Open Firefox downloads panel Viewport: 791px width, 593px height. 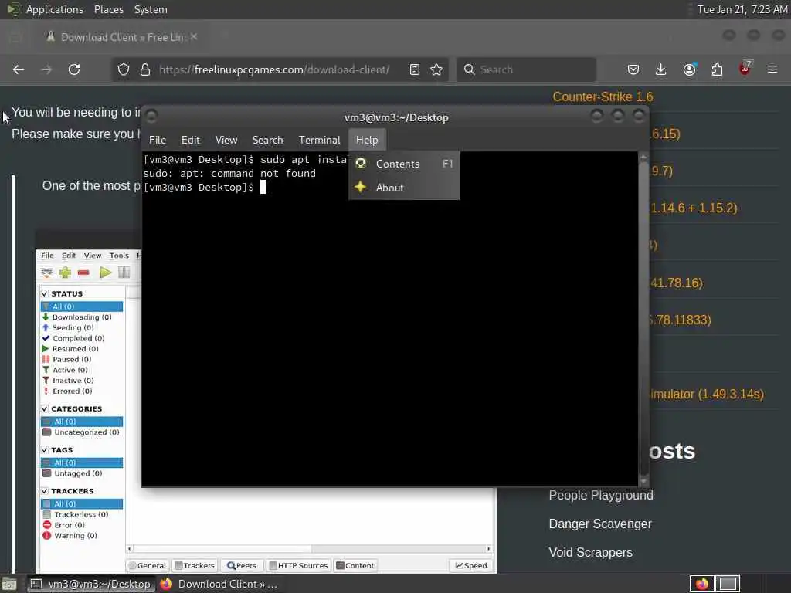coord(661,69)
